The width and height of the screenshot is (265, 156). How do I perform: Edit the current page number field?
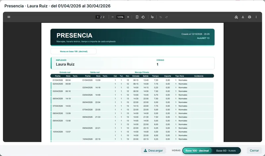(98, 17)
